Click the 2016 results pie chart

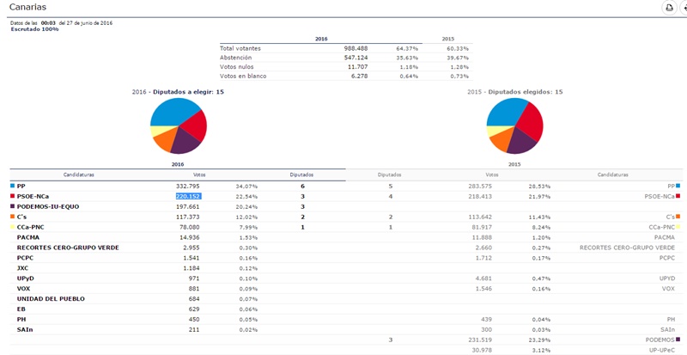tap(178, 125)
